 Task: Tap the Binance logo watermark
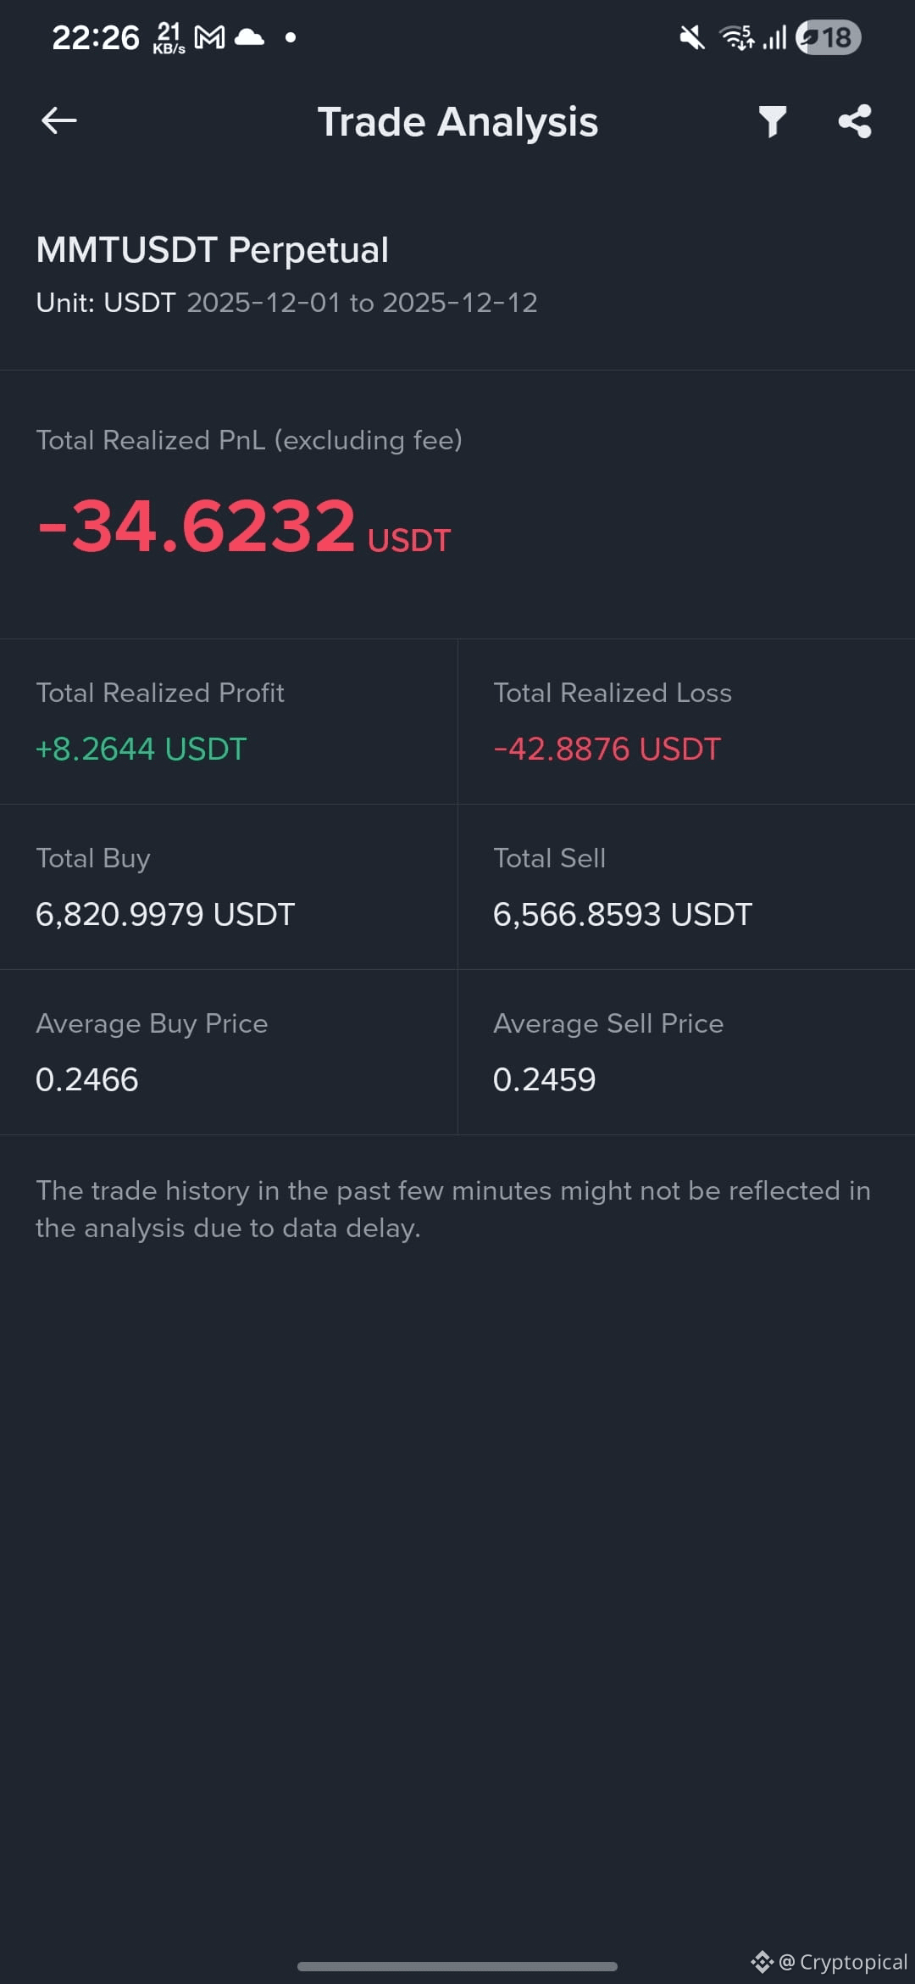pos(761,1962)
